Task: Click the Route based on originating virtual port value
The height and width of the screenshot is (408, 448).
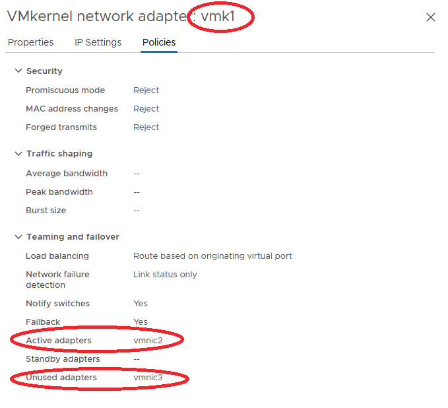Action: [x=212, y=256]
